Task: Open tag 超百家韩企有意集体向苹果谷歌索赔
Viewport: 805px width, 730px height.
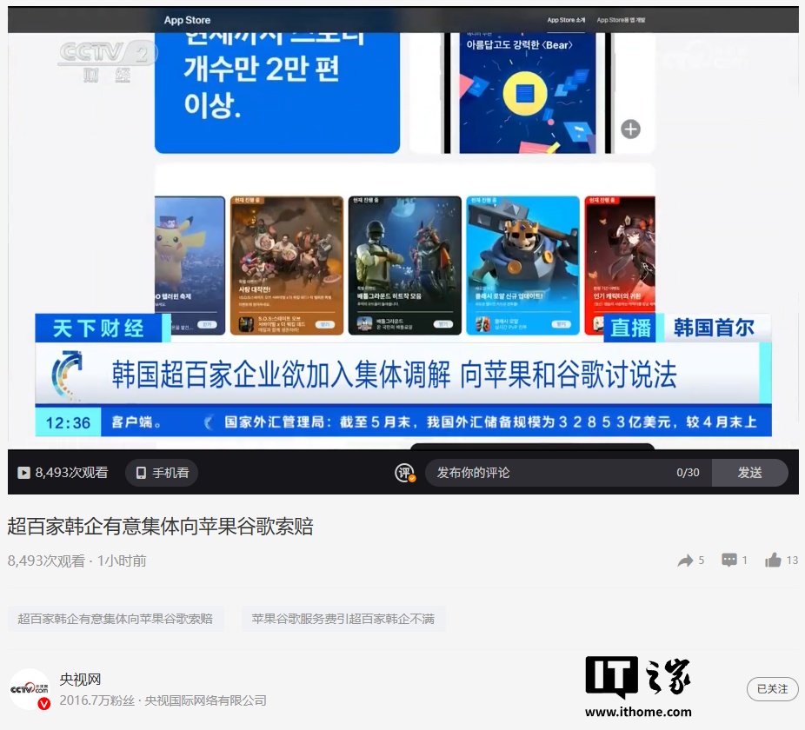Action: pyautogui.click(x=116, y=619)
